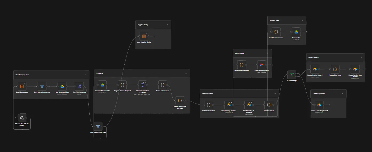Click the Create Invoice Item Record node
Viewport: 372px width, 152px height.
(x=355, y=69)
